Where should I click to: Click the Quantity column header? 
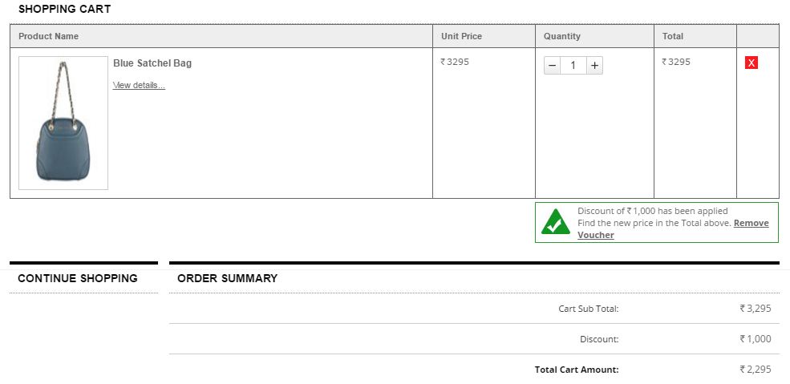(x=562, y=36)
